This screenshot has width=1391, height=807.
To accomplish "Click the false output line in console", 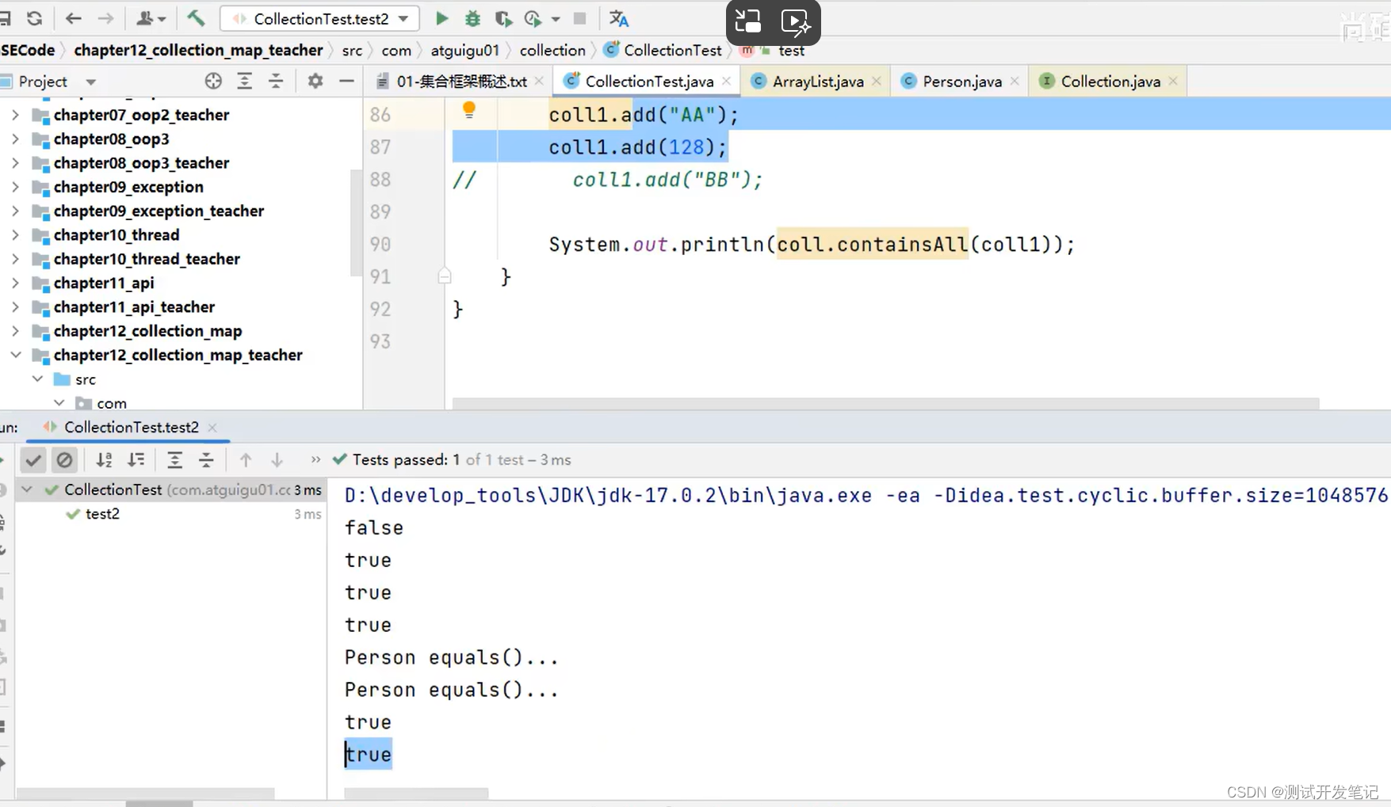I will [x=373, y=527].
